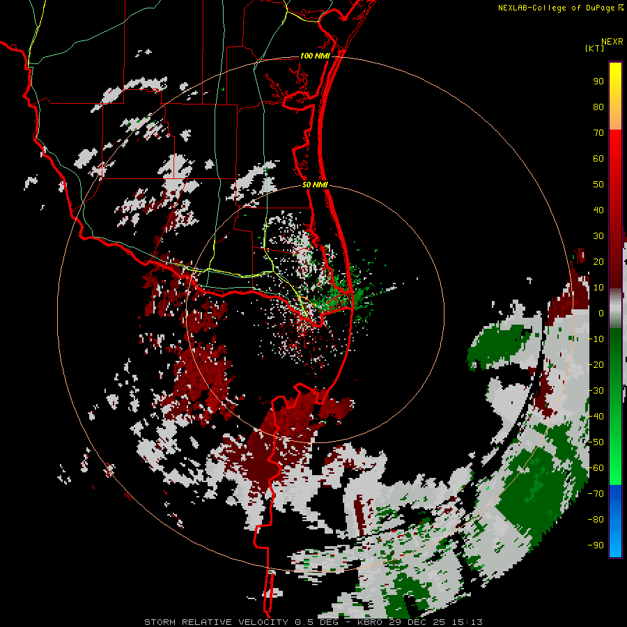Click the -70 value on velocity scale
This screenshot has height=627, width=627.
point(596,494)
